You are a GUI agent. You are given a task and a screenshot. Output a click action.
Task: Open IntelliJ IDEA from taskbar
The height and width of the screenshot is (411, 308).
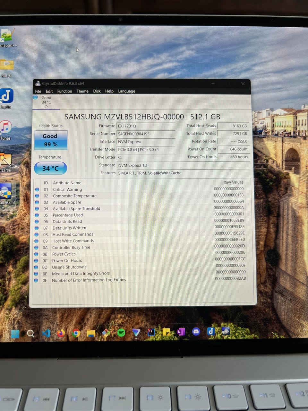tap(151, 332)
